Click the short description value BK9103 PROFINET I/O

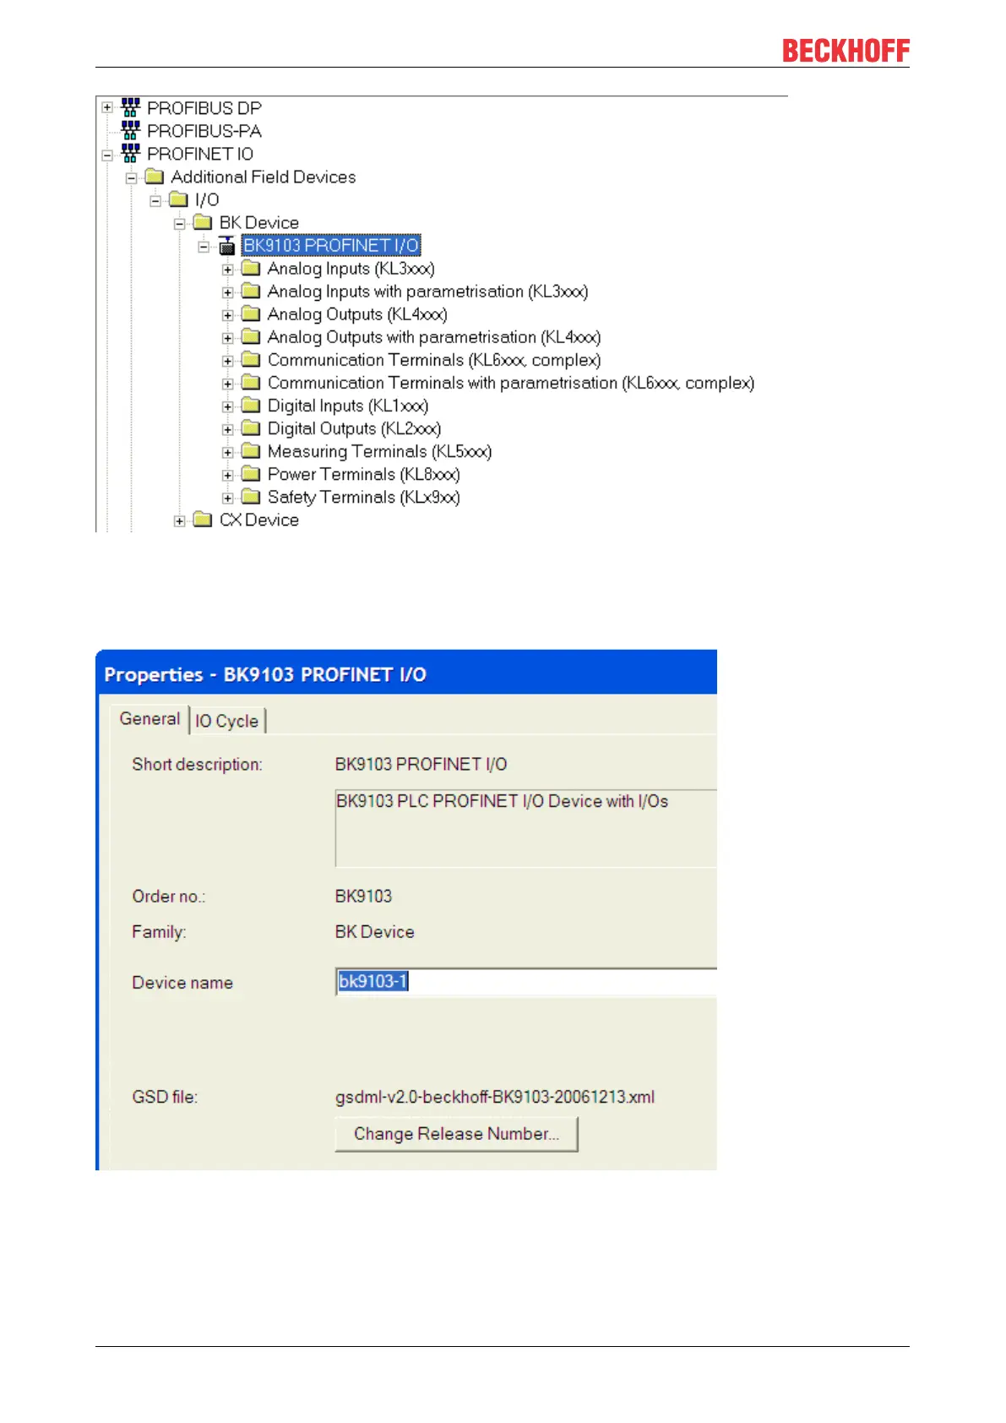(421, 764)
